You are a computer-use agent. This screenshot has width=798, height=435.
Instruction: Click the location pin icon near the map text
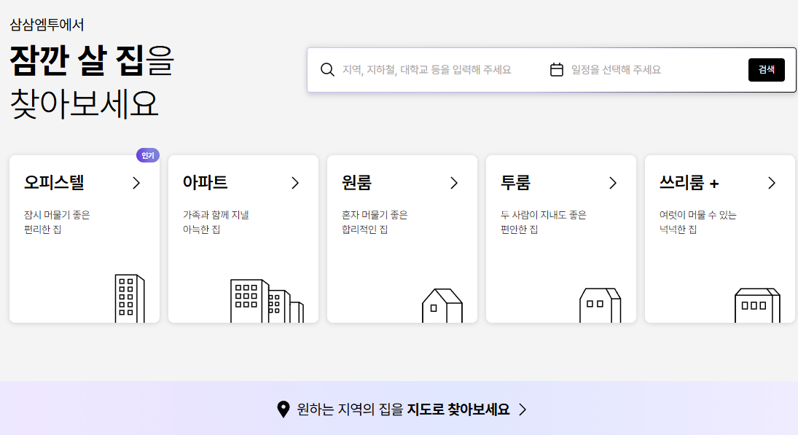point(284,410)
